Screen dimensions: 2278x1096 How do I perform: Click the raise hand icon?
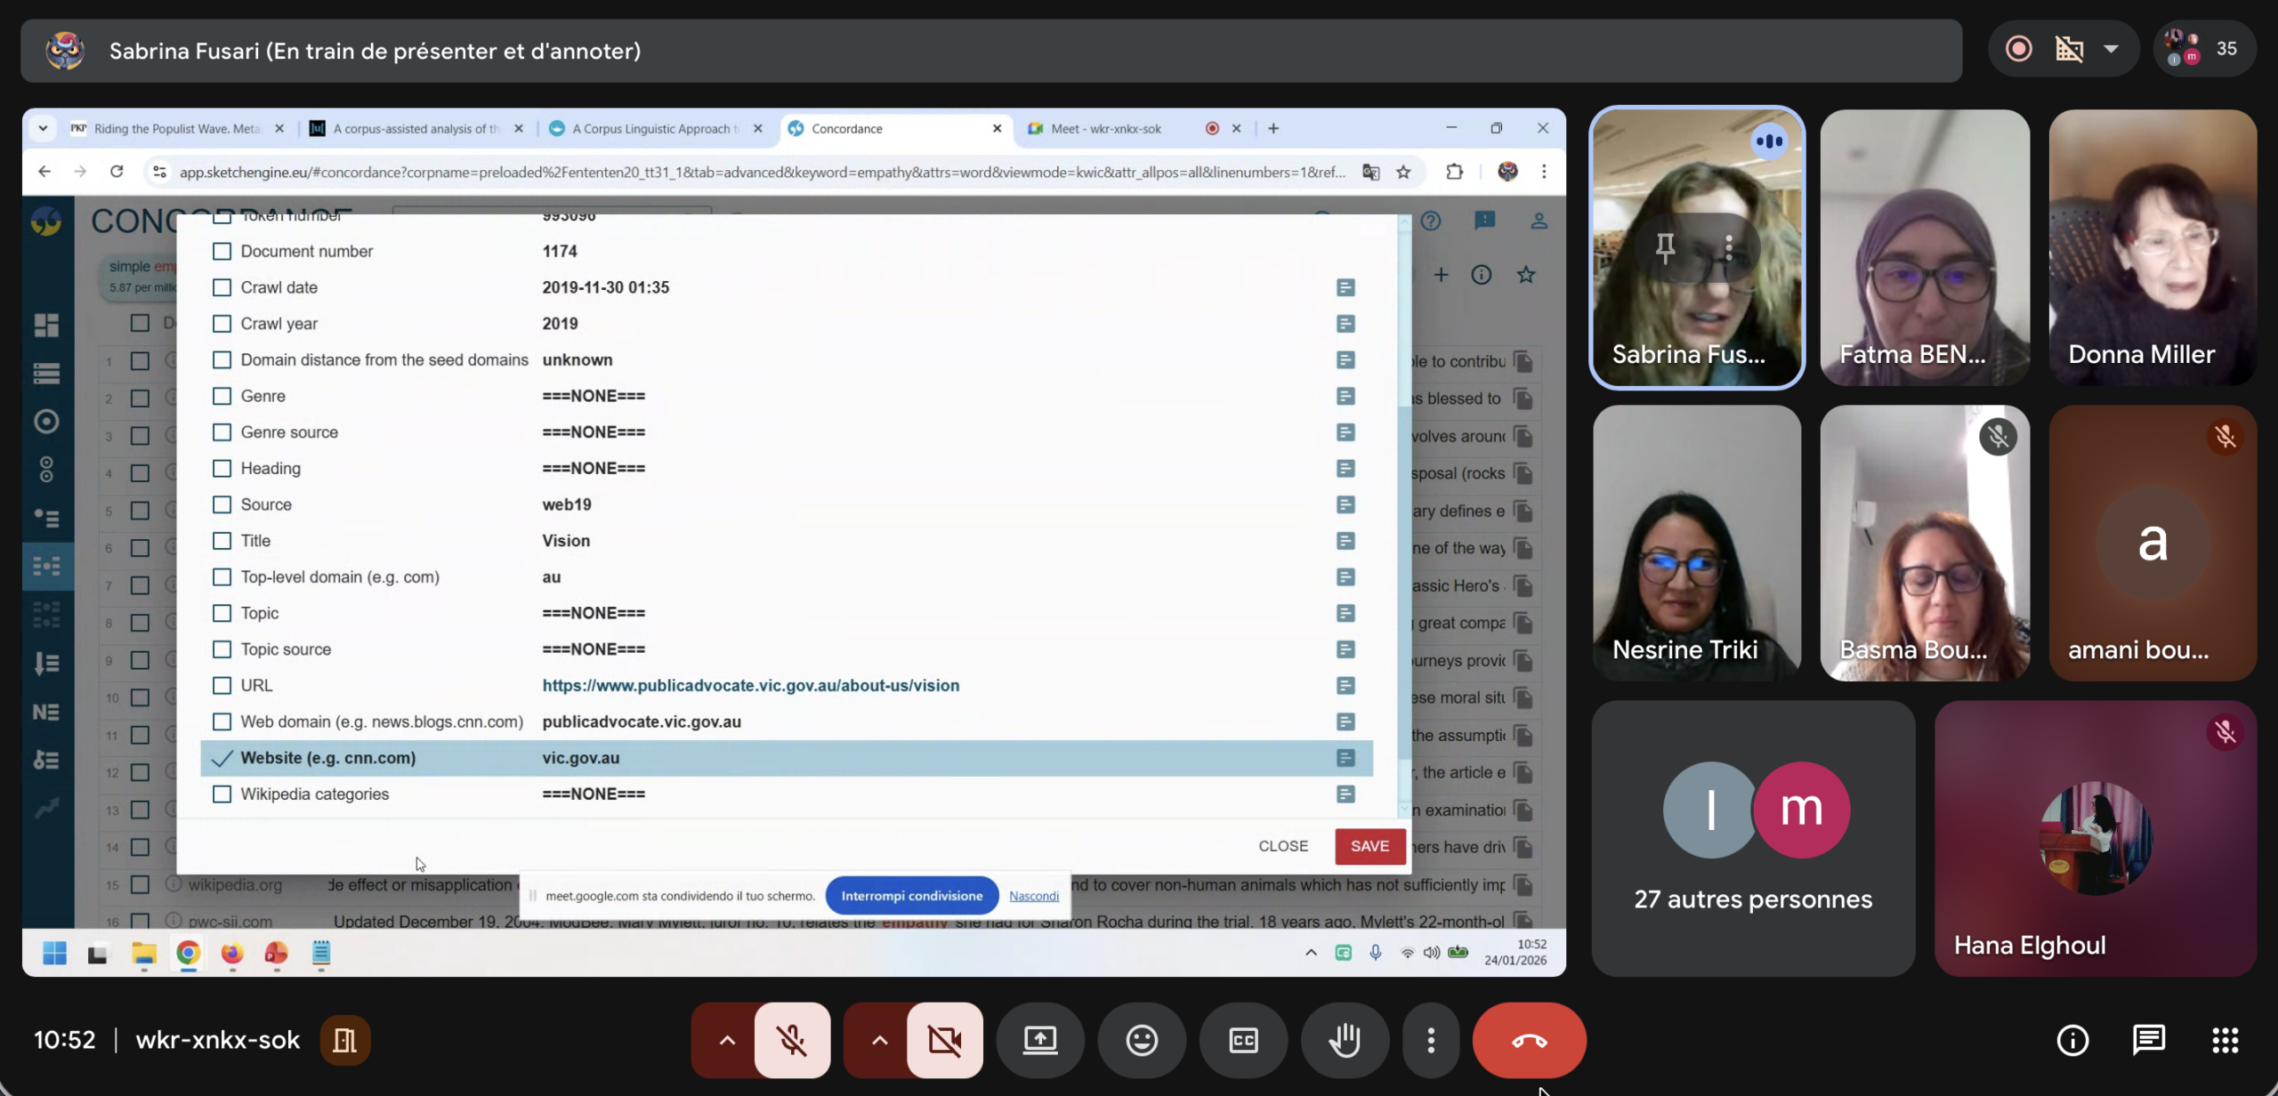click(1345, 1040)
